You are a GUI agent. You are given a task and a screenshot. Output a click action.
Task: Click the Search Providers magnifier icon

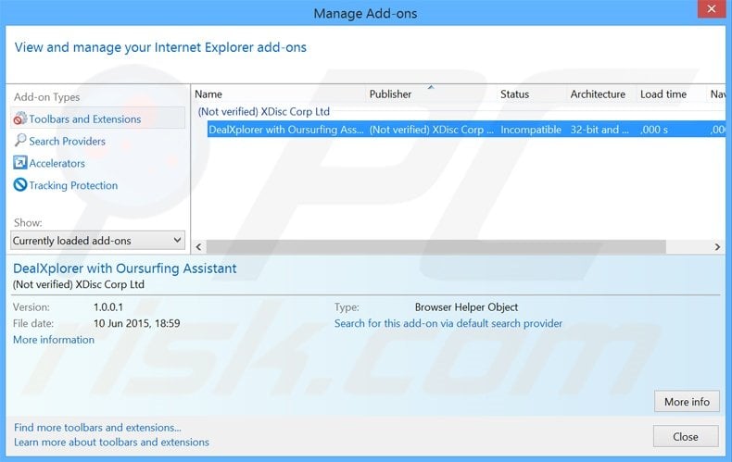(20, 141)
